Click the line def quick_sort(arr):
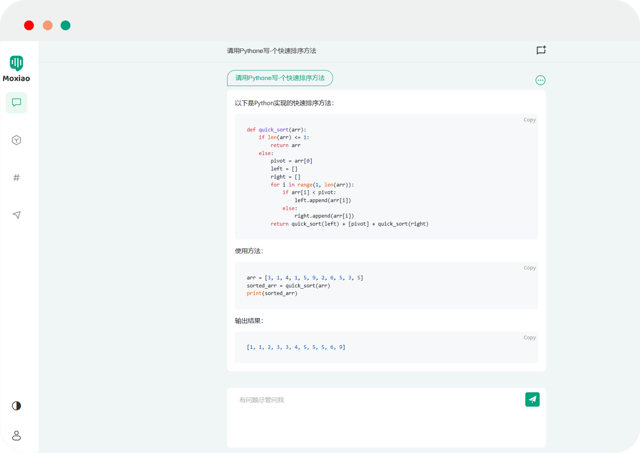The image size is (640, 453). (276, 130)
